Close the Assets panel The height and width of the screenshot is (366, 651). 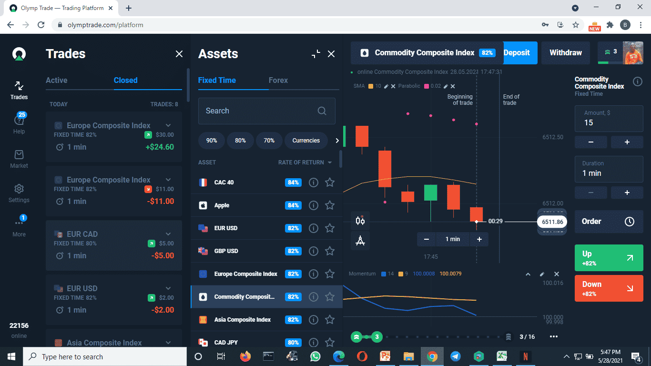(331, 54)
